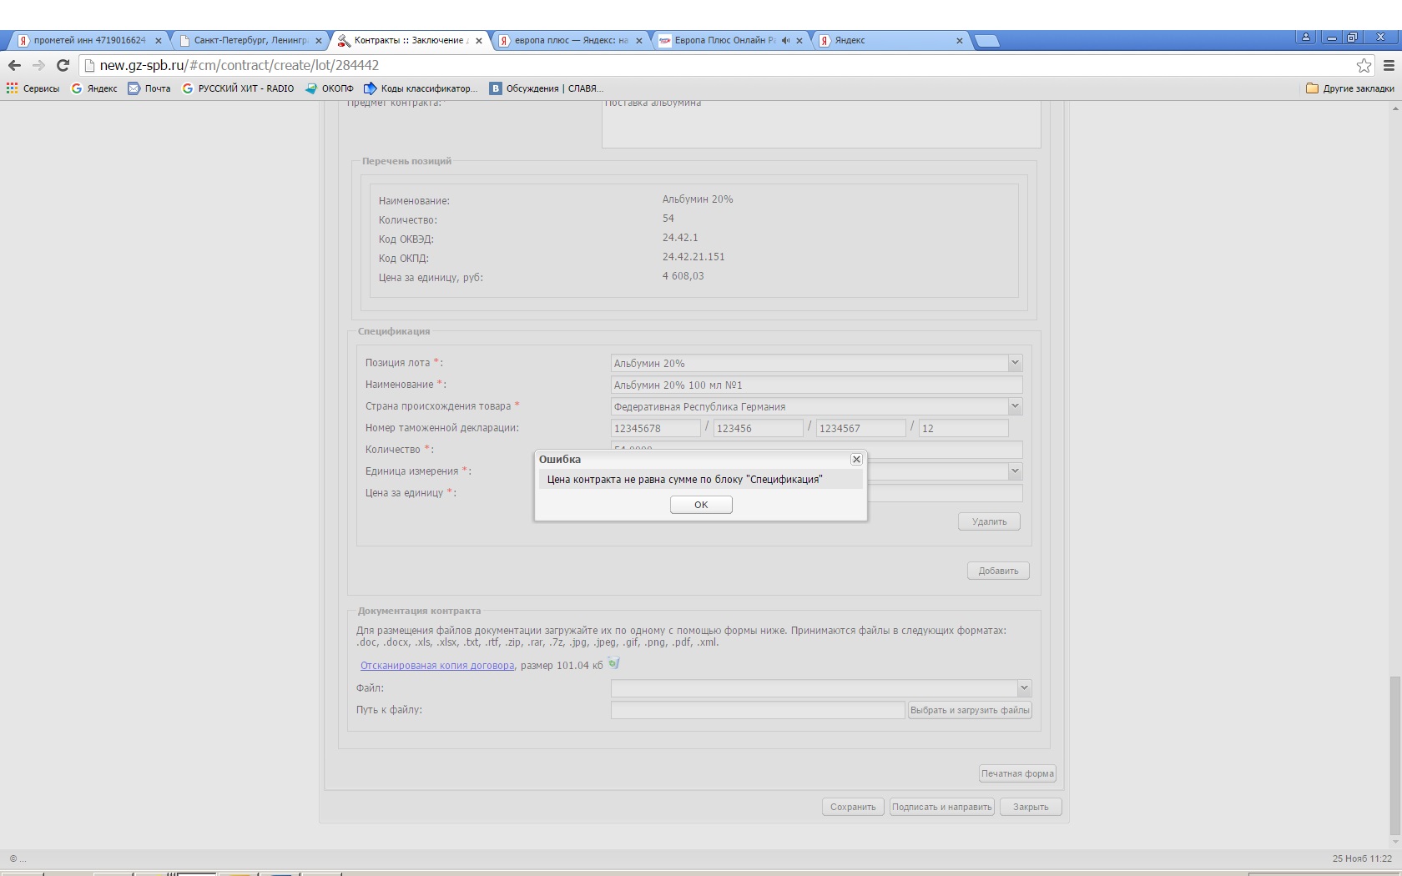This screenshot has height=876, width=1402.
Task: Click Удалить button in specification
Action: [x=989, y=521]
